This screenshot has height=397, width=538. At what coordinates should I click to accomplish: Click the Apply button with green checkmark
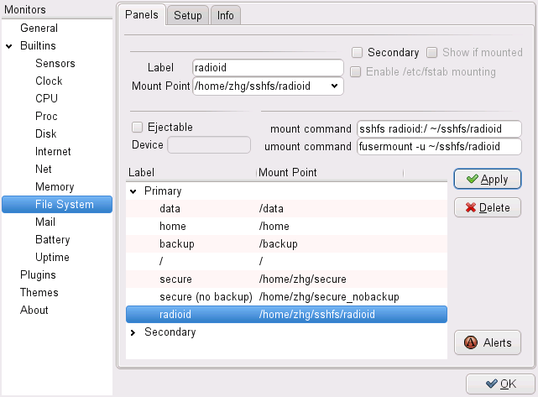pyautogui.click(x=487, y=179)
